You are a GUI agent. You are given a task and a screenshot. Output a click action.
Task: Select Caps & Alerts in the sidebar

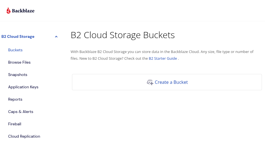point(21,112)
